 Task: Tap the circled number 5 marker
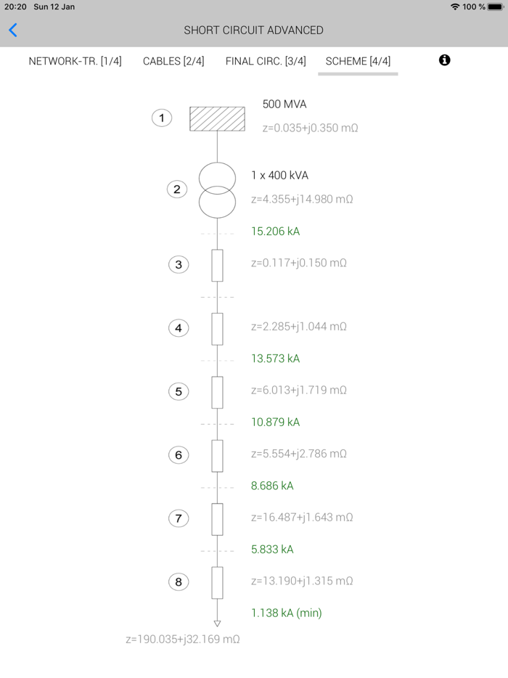point(179,391)
